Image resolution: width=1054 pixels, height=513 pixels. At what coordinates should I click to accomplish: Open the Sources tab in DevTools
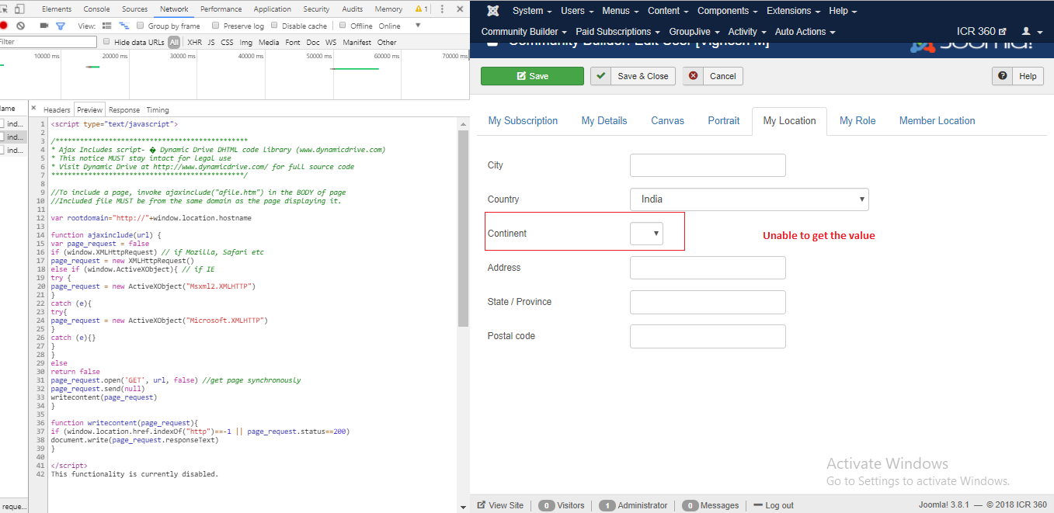click(134, 9)
